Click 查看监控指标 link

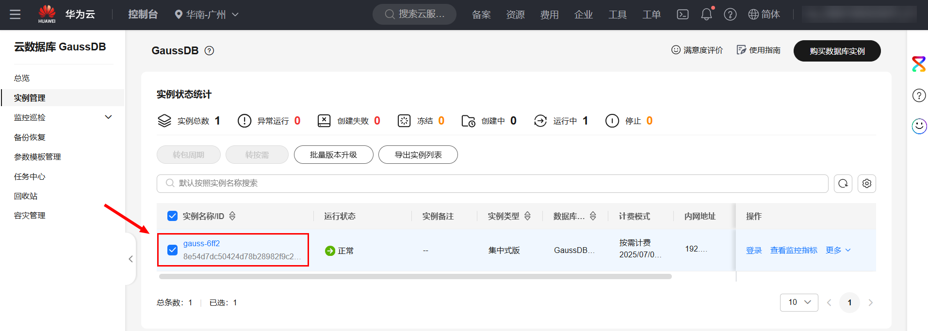click(794, 250)
